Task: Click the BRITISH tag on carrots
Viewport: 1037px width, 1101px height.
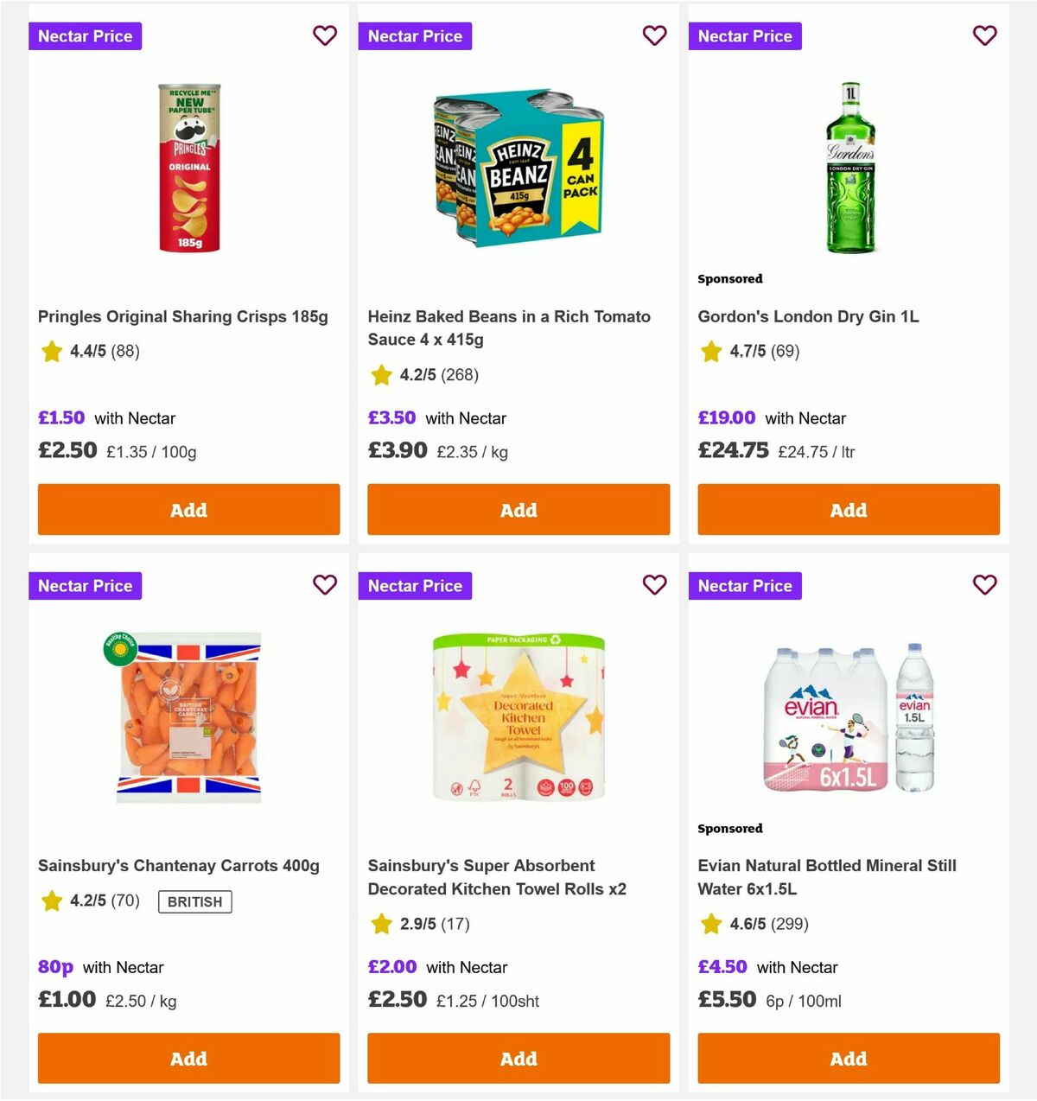Action: pos(194,901)
